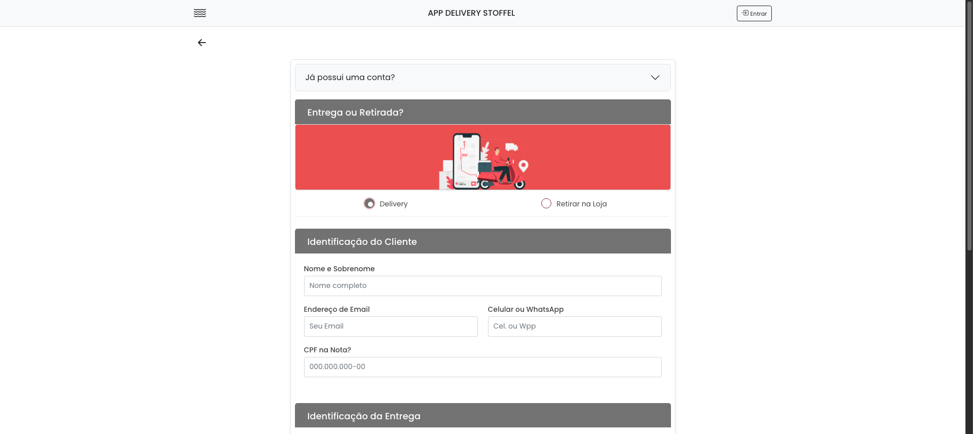This screenshot has width=973, height=434.
Task: Open the wavy hamburger menu icon
Action: click(x=200, y=13)
